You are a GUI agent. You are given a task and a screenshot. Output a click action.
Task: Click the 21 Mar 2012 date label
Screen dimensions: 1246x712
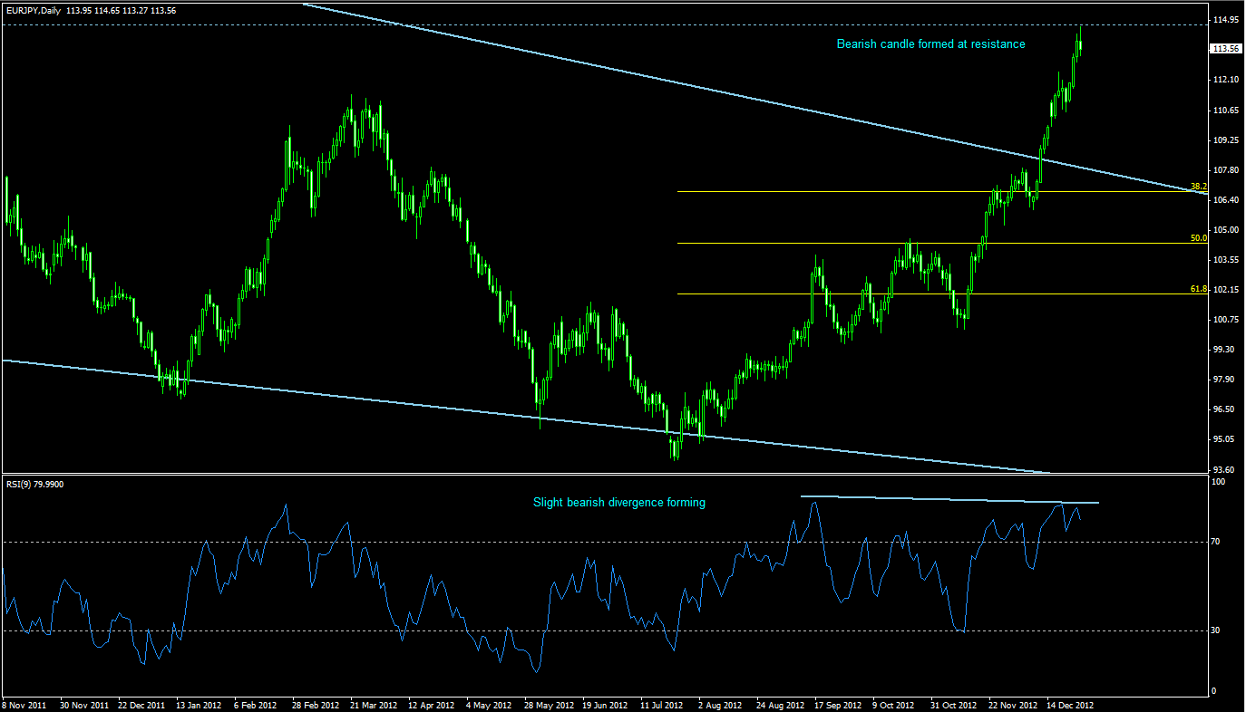tap(374, 704)
